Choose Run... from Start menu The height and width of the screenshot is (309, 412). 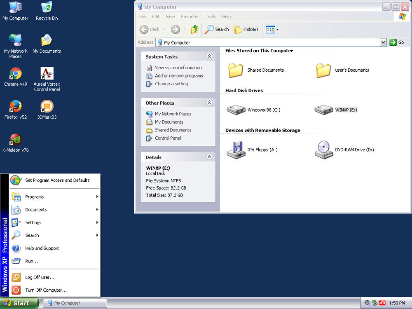[54, 261]
